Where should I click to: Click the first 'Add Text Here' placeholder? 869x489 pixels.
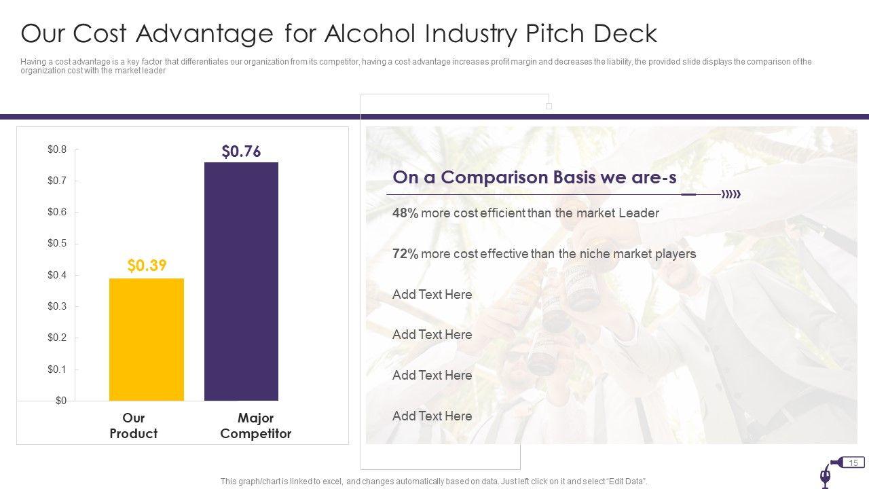(432, 295)
